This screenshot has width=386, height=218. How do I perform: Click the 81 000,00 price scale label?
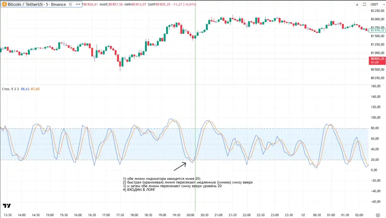(377, 53)
